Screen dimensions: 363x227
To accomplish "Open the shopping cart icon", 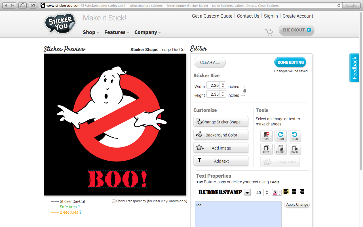I will pyautogui.click(x=269, y=32).
